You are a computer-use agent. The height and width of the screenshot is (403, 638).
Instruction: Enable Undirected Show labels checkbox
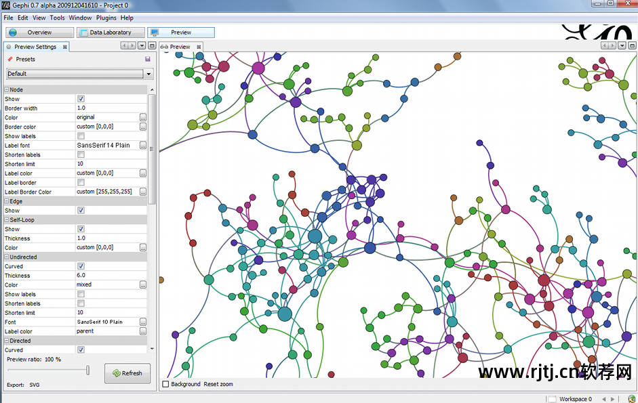click(81, 294)
